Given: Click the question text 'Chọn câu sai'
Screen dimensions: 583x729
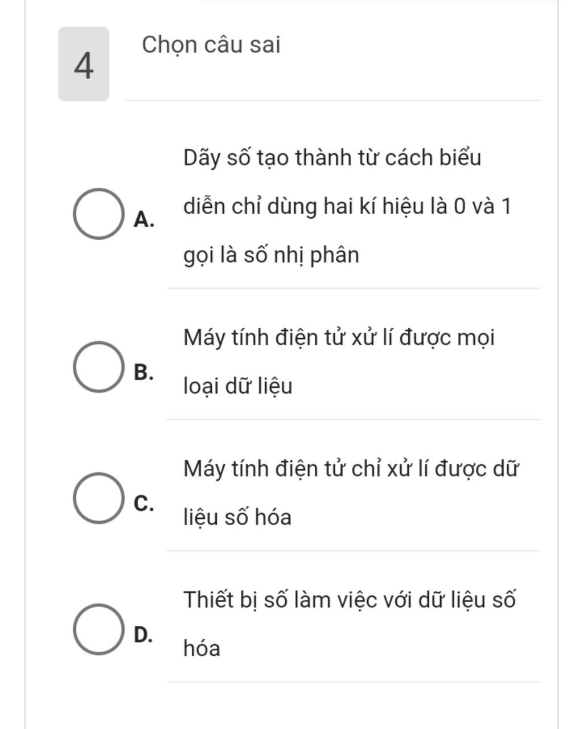Looking at the screenshot, I should pyautogui.click(x=211, y=46).
